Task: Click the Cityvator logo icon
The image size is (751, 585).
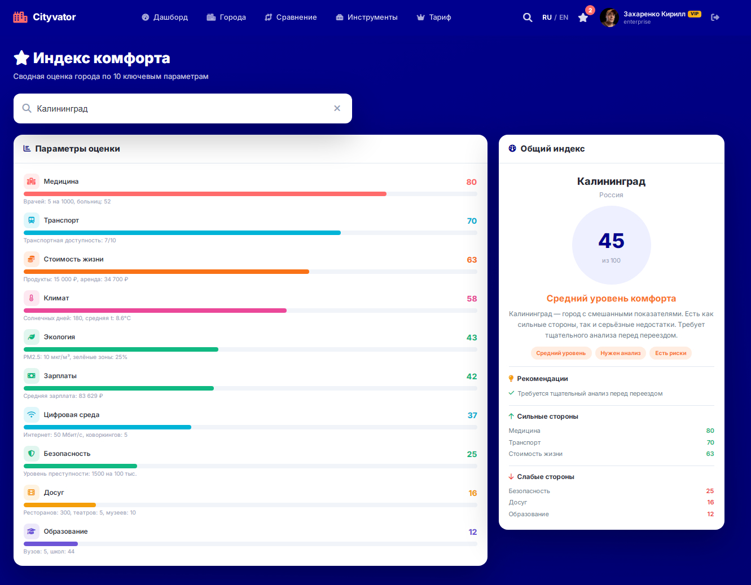Action: point(20,17)
